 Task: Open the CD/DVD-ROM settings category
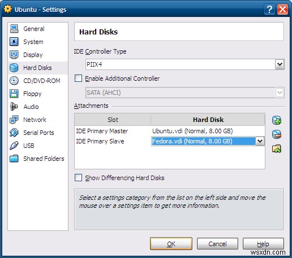(38, 81)
